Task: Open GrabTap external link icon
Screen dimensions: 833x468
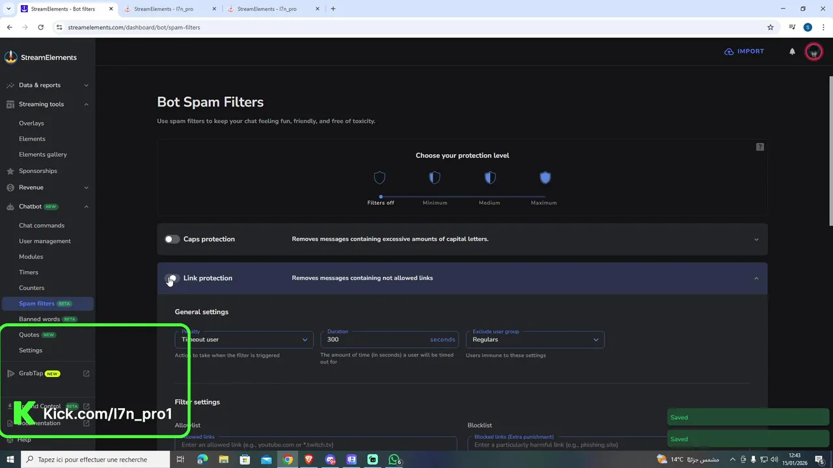Action: [87, 373]
